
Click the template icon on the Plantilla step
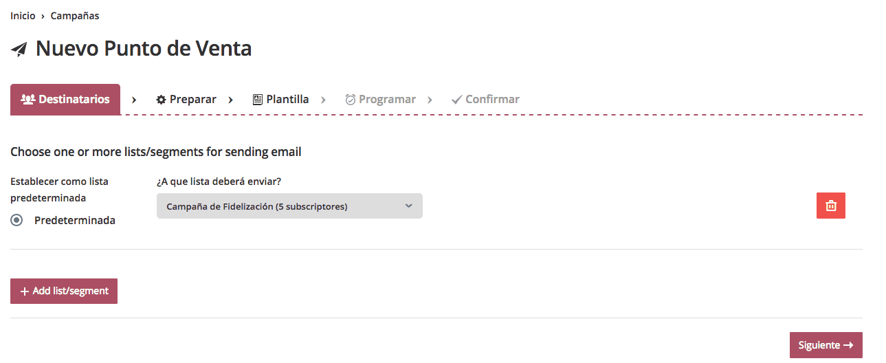tap(258, 99)
